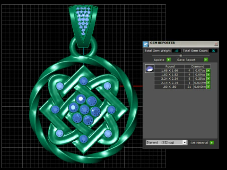Click green arrow for 1.66 X 1.66 row

[x=208, y=70]
